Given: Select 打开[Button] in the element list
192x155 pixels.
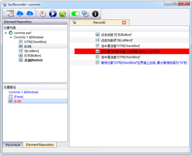Looking at the screenshot, I should [33, 56].
